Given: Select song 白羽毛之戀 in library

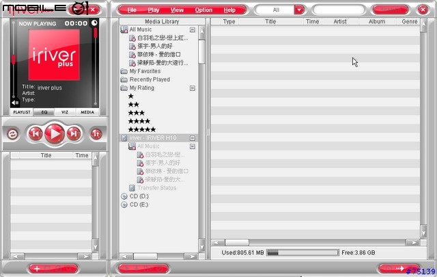Looking at the screenshot, I should point(163,38).
